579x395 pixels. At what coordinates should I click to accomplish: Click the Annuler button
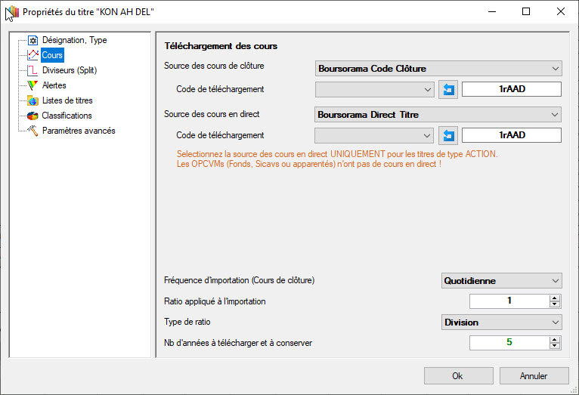coord(534,375)
